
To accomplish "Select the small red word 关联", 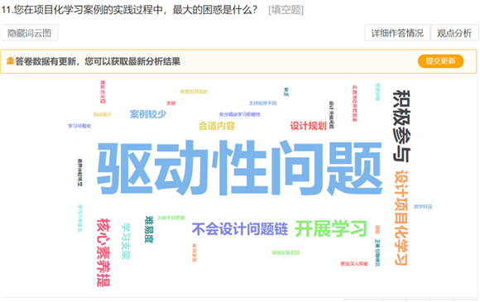I will click(170, 103).
